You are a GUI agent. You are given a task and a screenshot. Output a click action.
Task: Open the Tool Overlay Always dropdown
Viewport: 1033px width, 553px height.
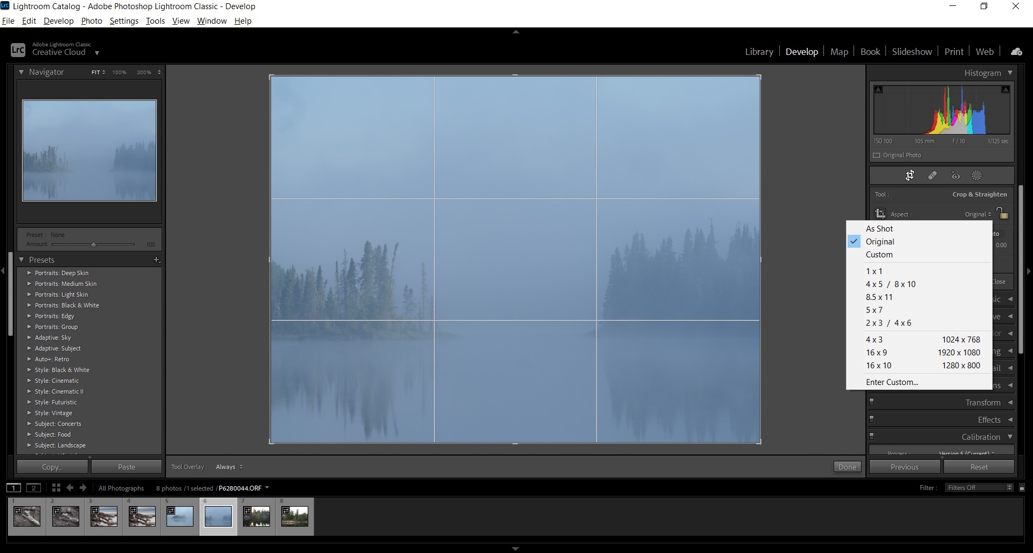228,466
